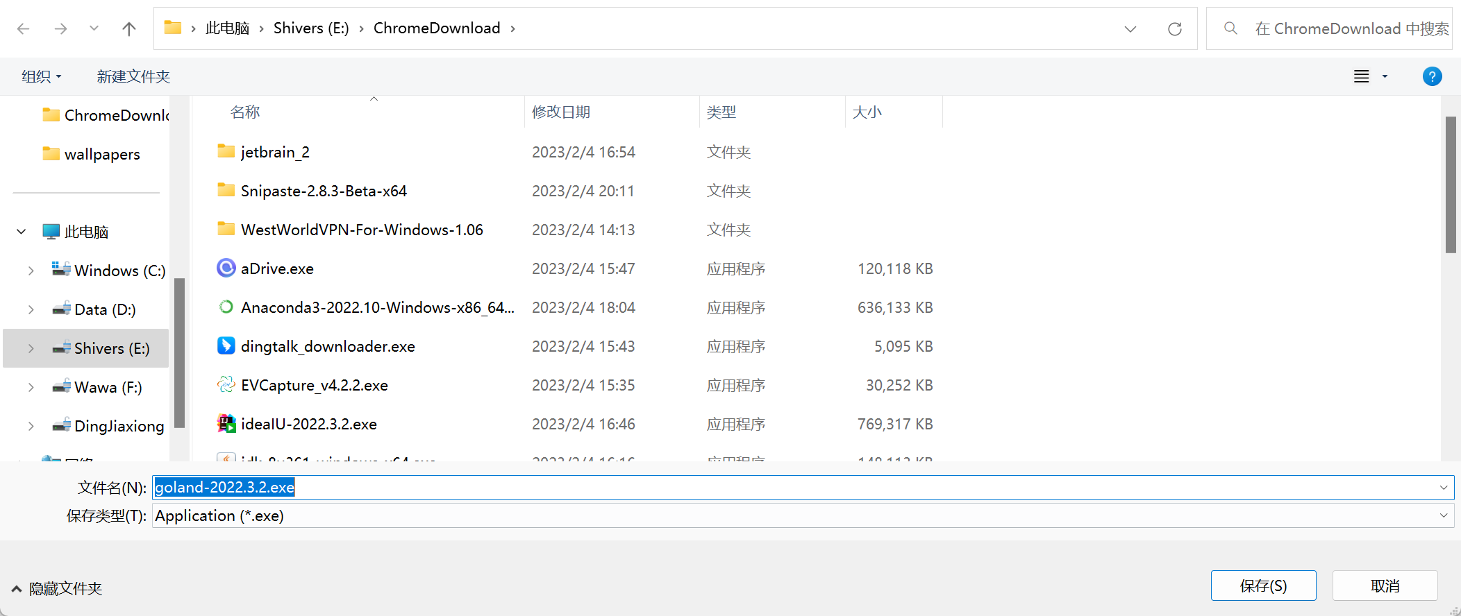Open the view options dropdown arrow
Screen dimensions: 1461x616
tap(1385, 76)
